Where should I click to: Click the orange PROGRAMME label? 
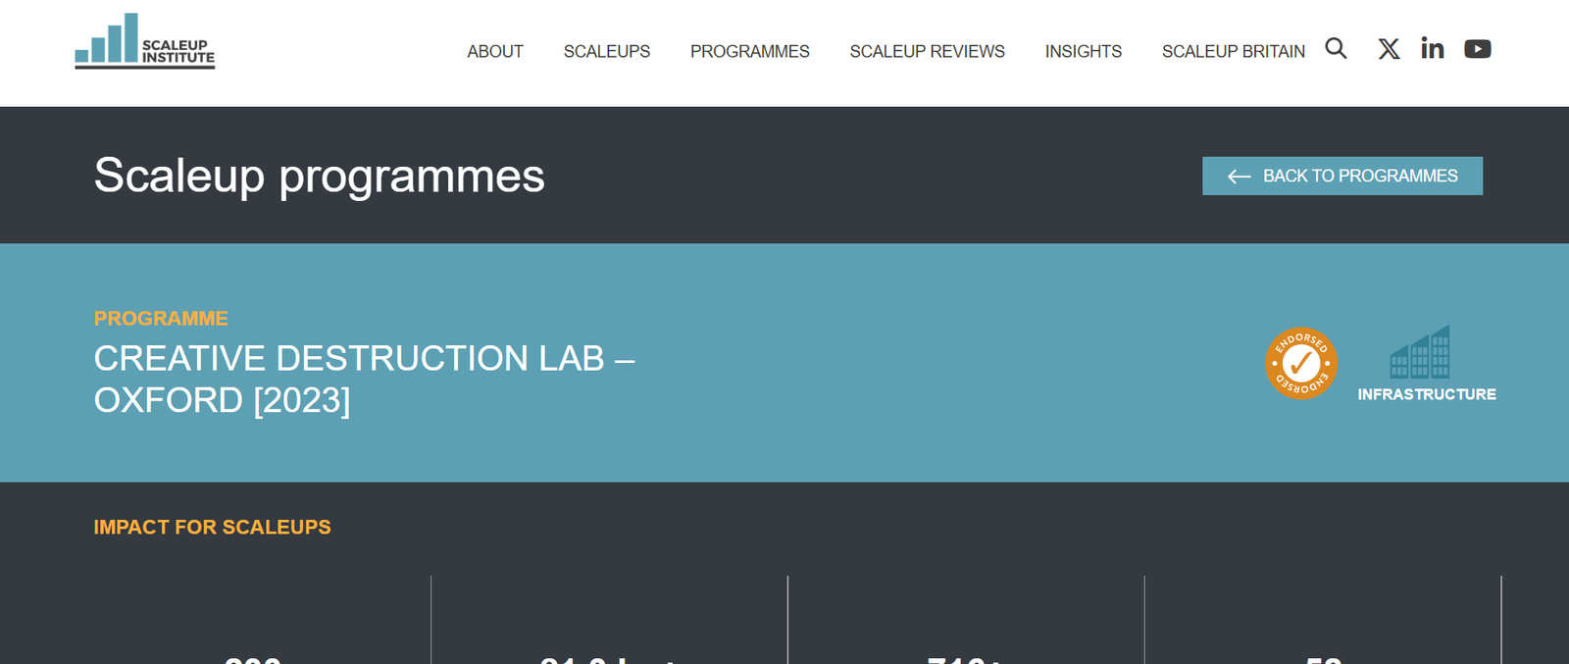(x=161, y=319)
